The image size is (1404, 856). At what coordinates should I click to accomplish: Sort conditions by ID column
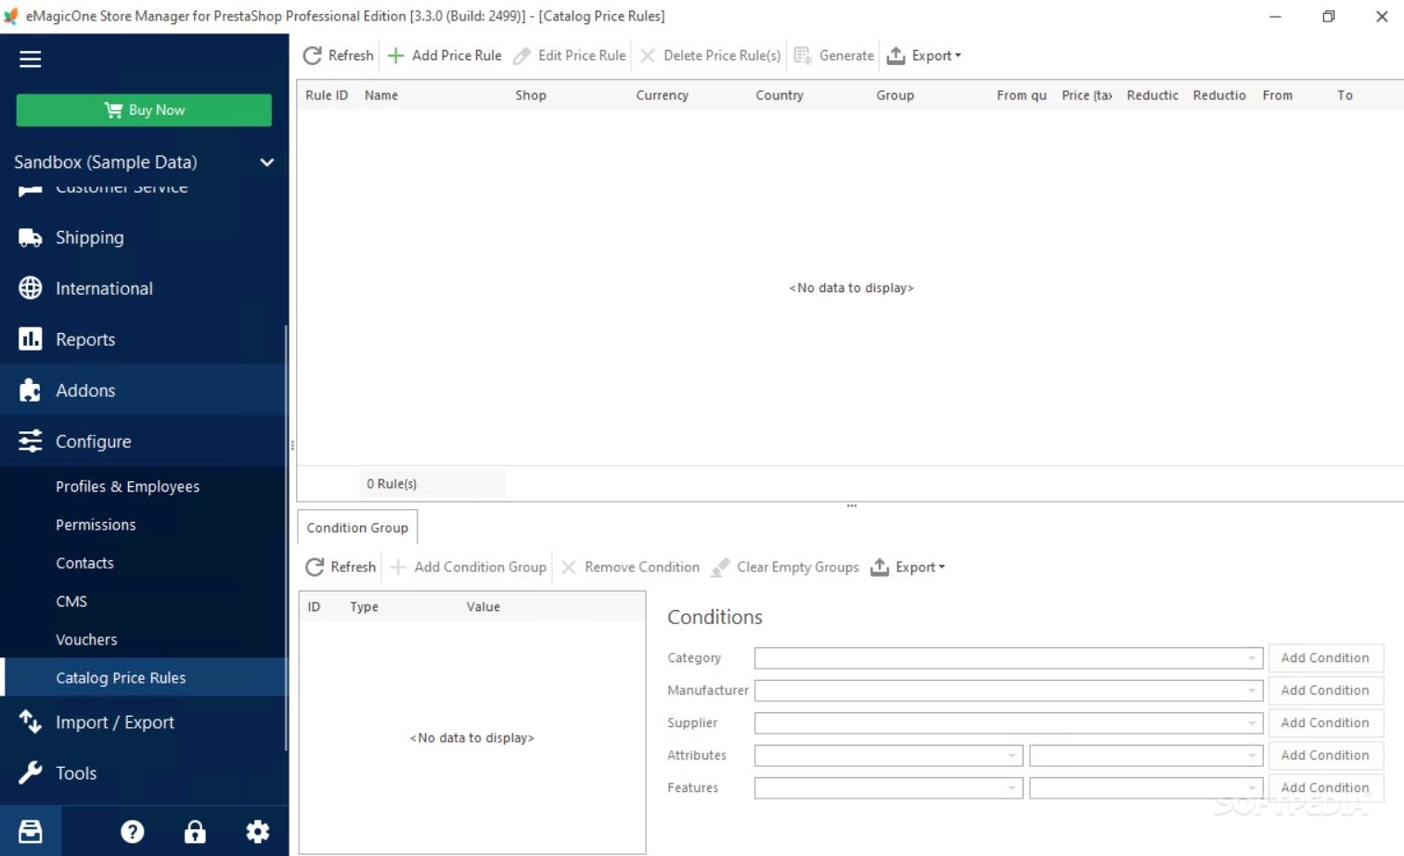click(x=315, y=607)
